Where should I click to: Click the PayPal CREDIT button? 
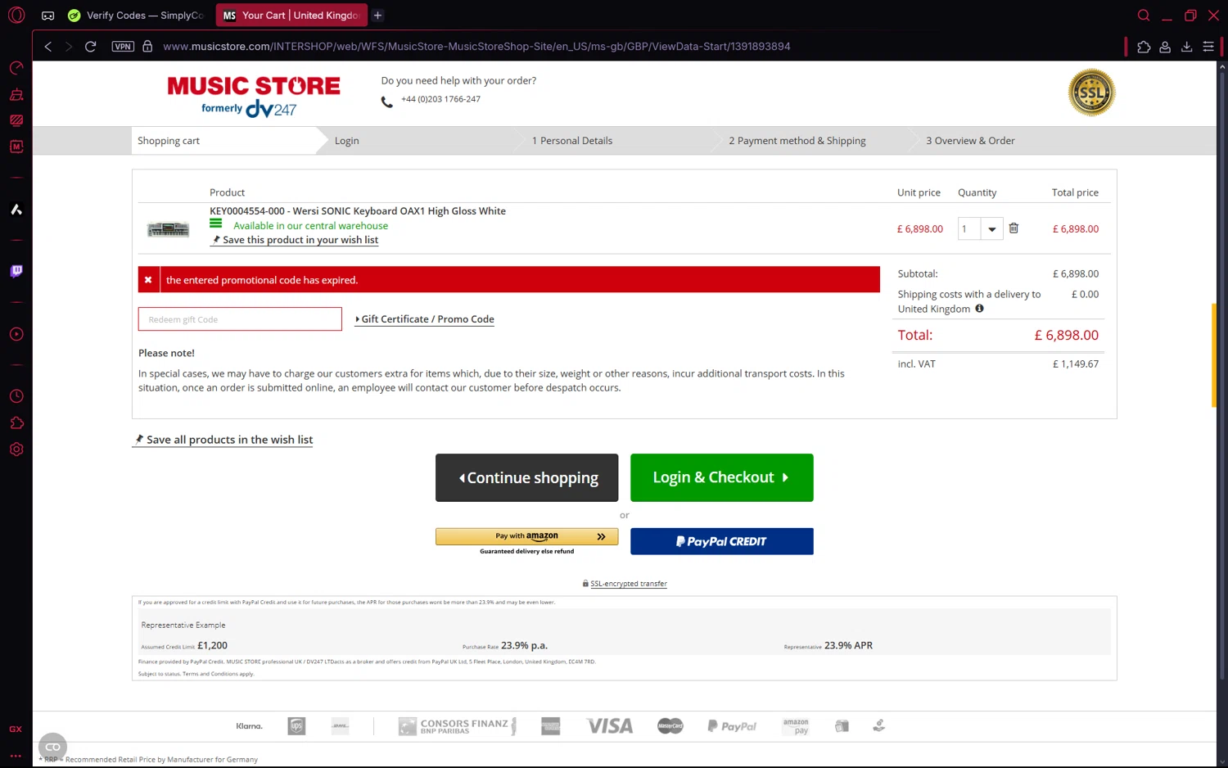pos(722,541)
